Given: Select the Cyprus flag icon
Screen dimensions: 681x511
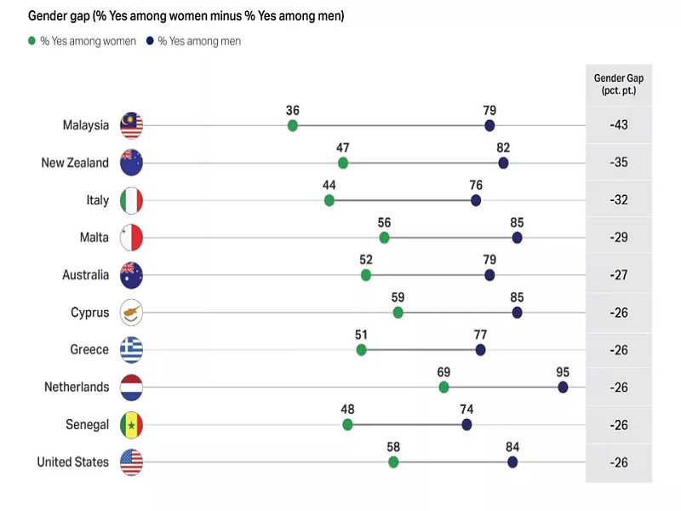Looking at the screenshot, I should click(131, 313).
